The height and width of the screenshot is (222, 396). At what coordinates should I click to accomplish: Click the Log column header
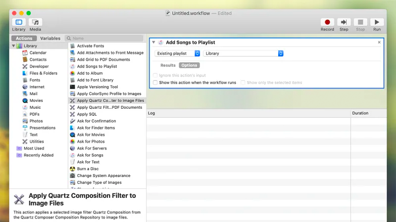(248, 113)
